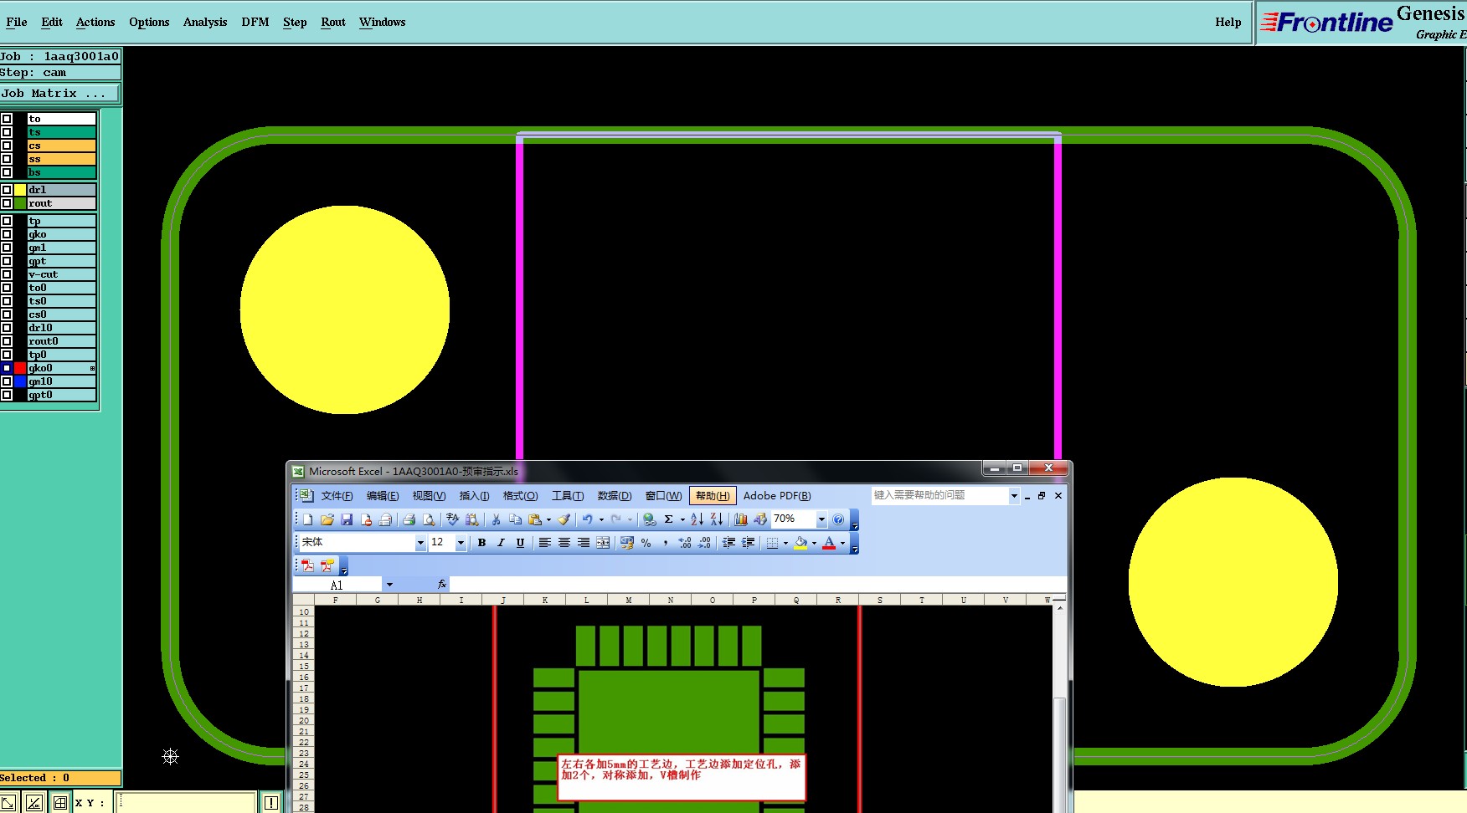Image resolution: width=1467 pixels, height=813 pixels.
Task: Click the red gko0 layer color swatch
Action: (x=20, y=368)
